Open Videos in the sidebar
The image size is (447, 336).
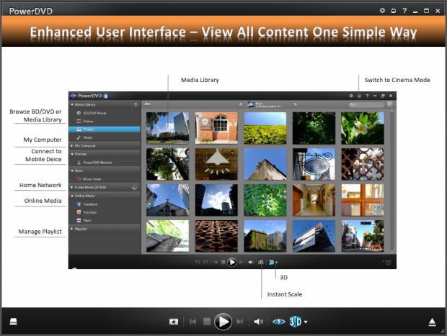coord(89,121)
